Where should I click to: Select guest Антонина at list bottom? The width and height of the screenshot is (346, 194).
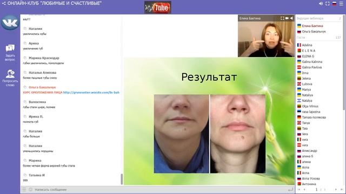[x=309, y=184]
